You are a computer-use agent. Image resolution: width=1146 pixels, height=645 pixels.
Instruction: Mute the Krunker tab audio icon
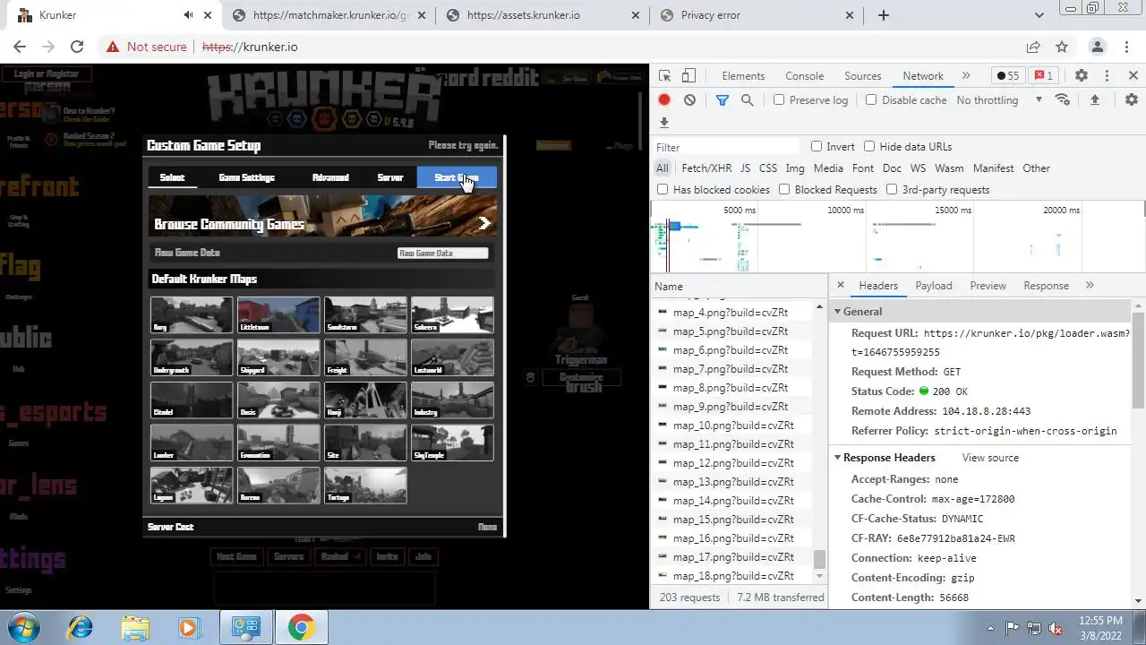(188, 15)
